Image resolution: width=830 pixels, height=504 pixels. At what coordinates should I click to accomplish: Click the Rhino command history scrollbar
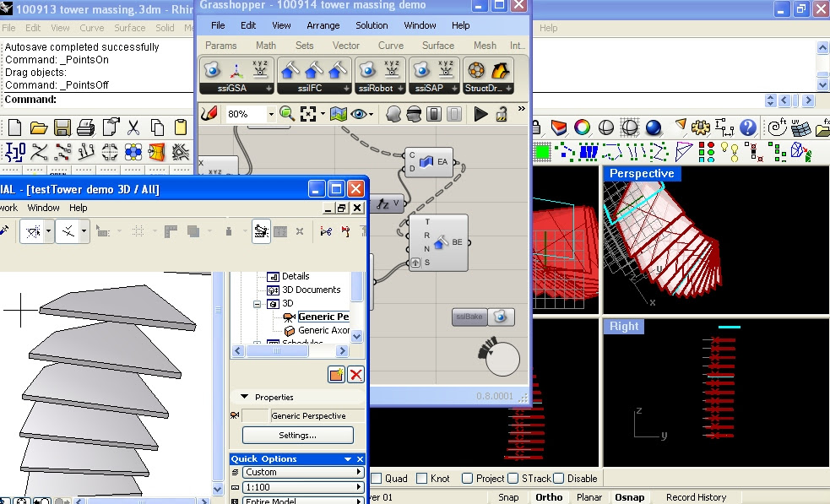click(x=822, y=66)
